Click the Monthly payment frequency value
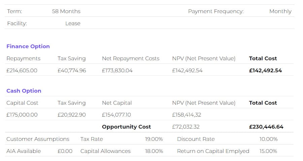 [280, 11]
